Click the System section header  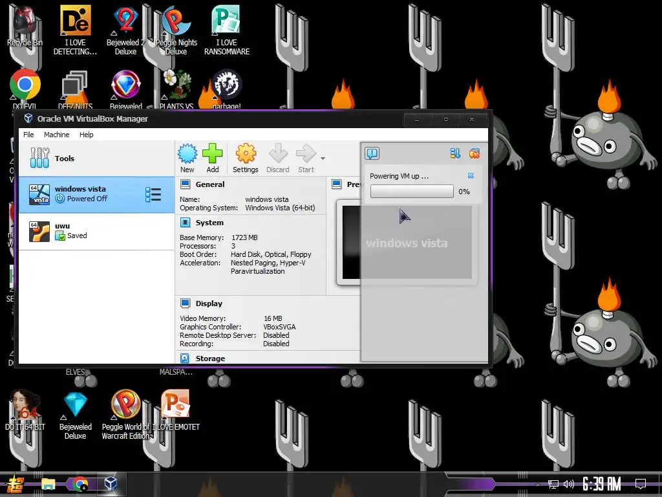coord(209,223)
